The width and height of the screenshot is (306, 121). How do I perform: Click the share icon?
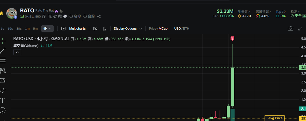coord(99,16)
